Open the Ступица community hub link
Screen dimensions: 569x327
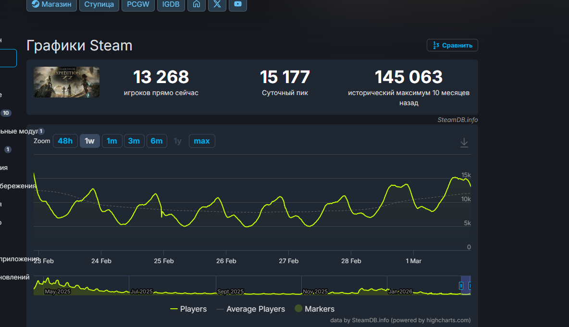(x=99, y=5)
